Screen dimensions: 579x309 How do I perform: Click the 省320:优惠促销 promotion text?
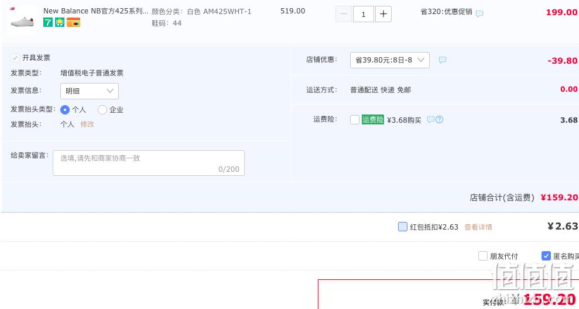tap(446, 12)
